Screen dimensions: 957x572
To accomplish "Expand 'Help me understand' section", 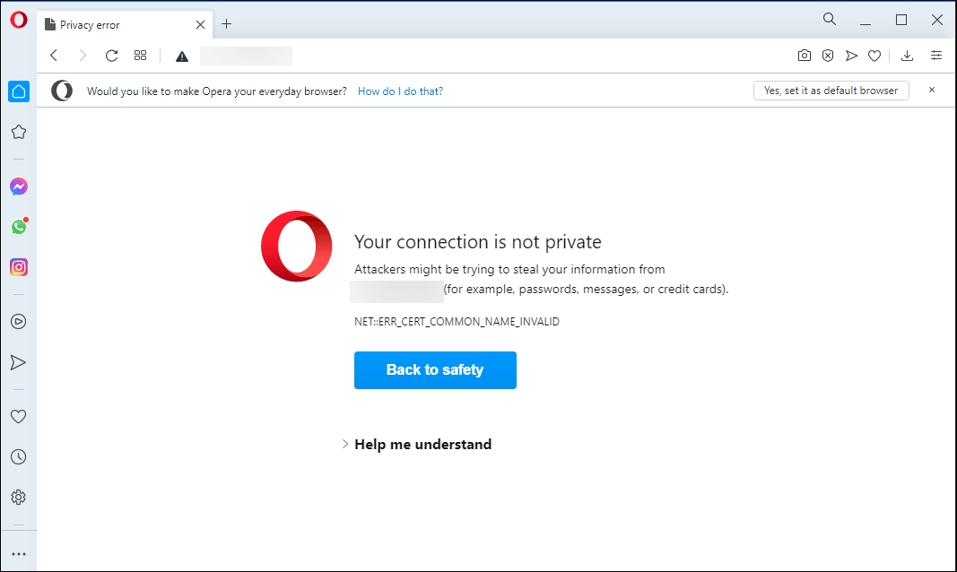I will [416, 444].
